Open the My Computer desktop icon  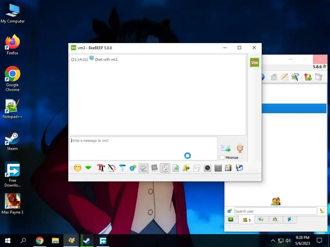(13, 14)
